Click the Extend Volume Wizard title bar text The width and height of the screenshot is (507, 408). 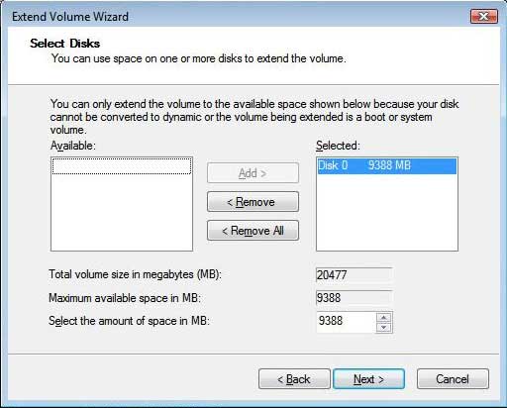pyautogui.click(x=70, y=17)
